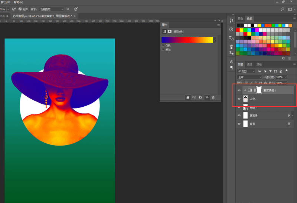Click view previous state icon in 属性
Screen dimensions: 297x203
[x=194, y=97]
